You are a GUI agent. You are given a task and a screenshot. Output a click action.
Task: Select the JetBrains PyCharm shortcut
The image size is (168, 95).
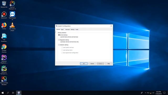tap(4, 70)
